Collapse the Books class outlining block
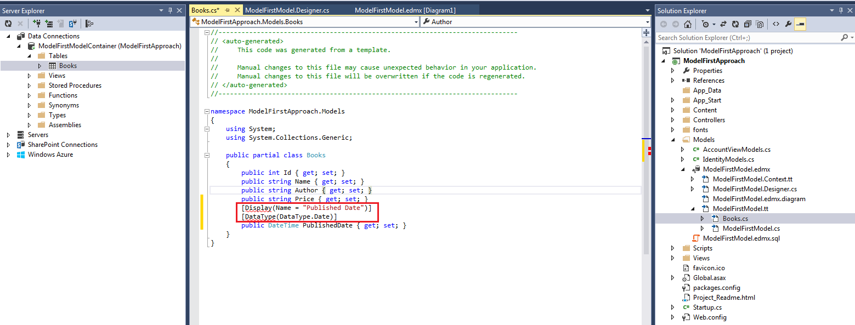Screen dimensions: 855x325 [x=207, y=155]
